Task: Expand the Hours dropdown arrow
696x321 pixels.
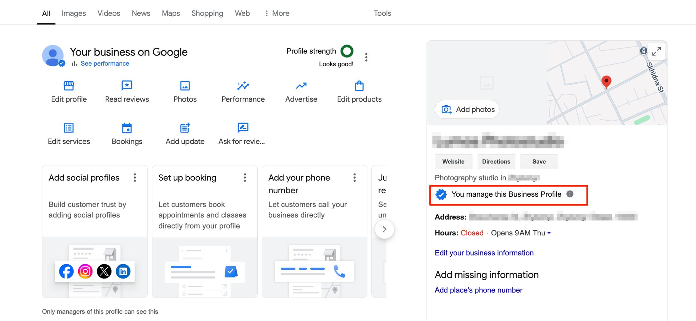Action: pos(549,233)
